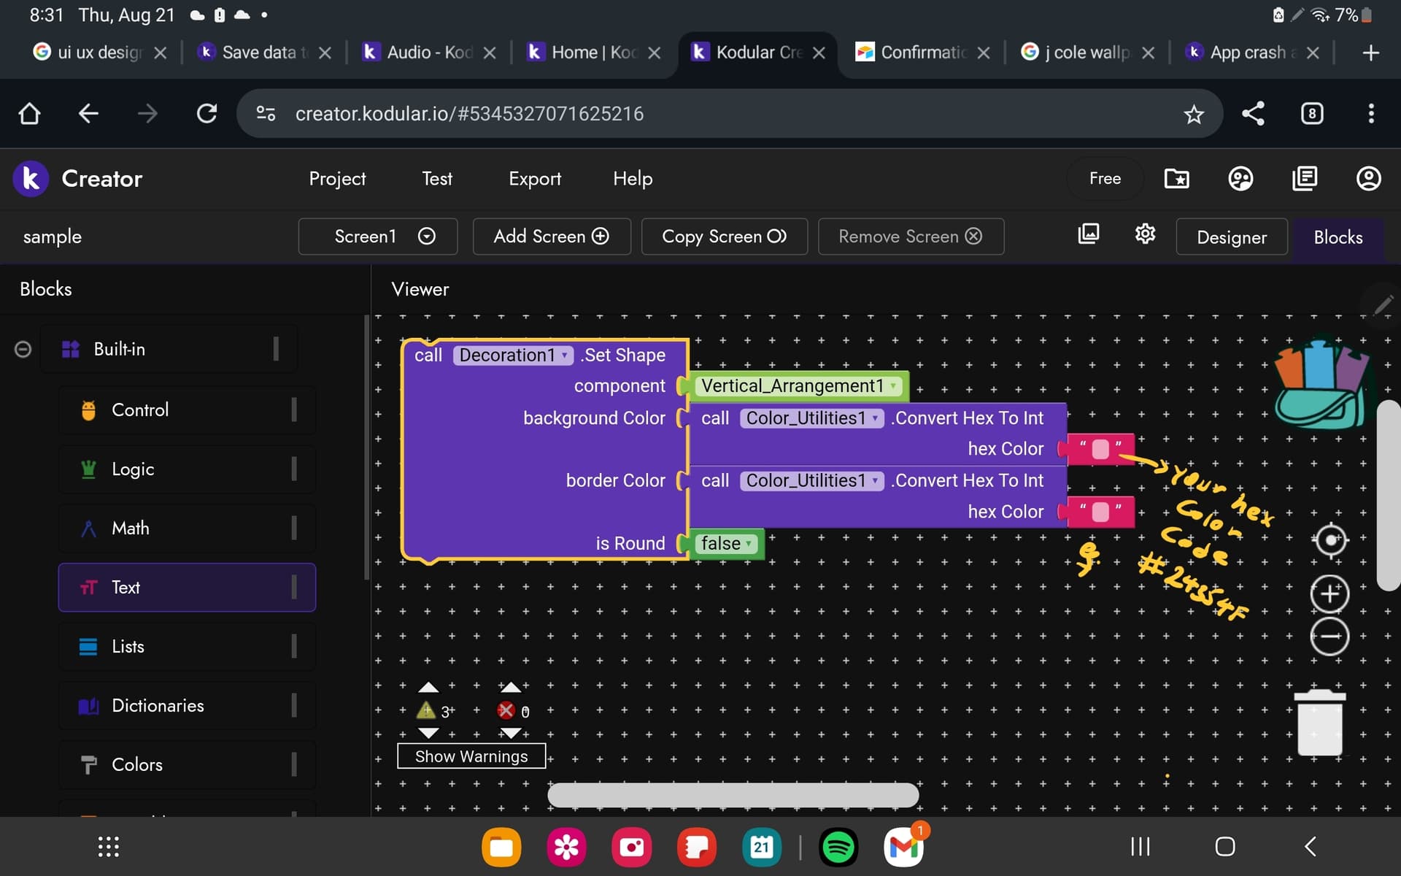Open the assets manager image icon

click(1088, 234)
